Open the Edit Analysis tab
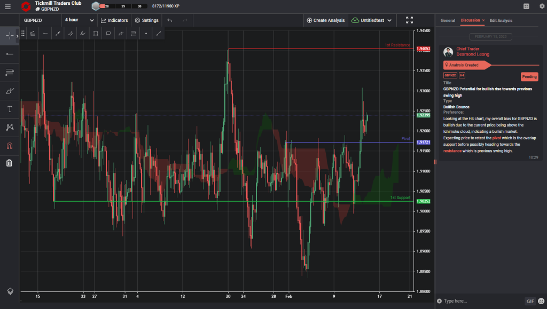 click(x=501, y=20)
